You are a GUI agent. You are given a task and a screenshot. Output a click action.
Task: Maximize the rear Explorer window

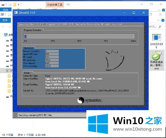click(151, 4)
